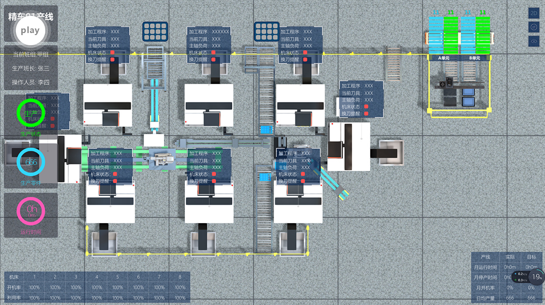This screenshot has width=545, height=305.
Task: Click machine column header 8
Action: (x=180, y=277)
